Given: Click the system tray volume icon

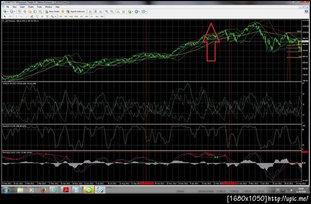Looking at the screenshot, I should point(291,190).
